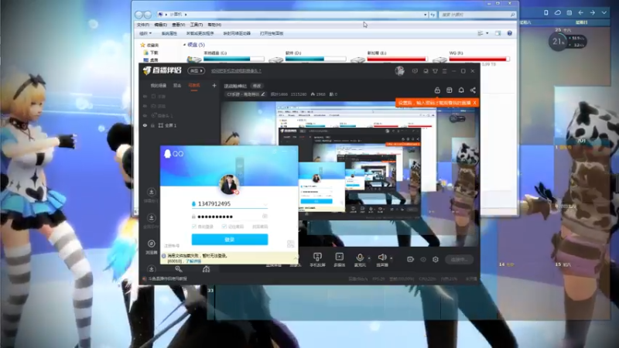Viewport: 619px width, 348px height.
Task: Click the Explorer help question mark icon
Action: pos(510,33)
